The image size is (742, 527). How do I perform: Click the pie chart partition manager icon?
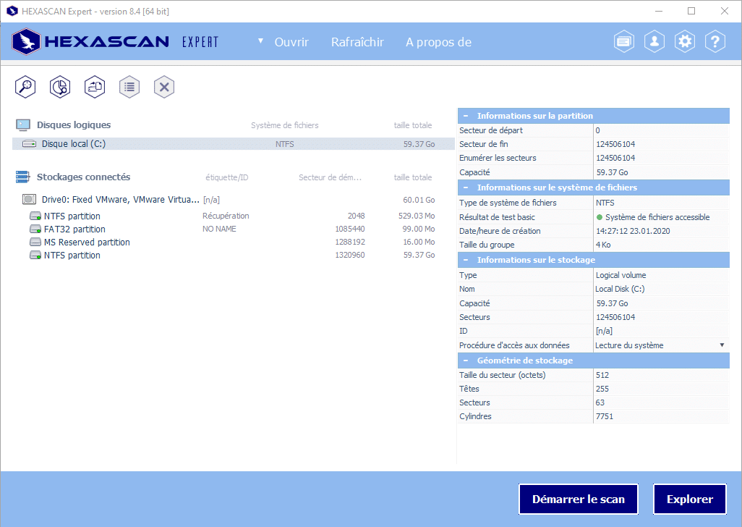click(x=60, y=87)
